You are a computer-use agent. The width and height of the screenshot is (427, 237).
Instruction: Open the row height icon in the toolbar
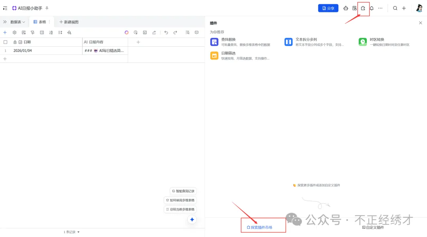pyautogui.click(x=60, y=32)
